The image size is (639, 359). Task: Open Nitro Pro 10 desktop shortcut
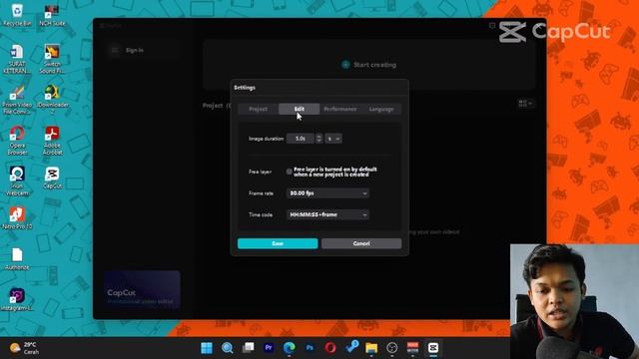pyautogui.click(x=17, y=218)
